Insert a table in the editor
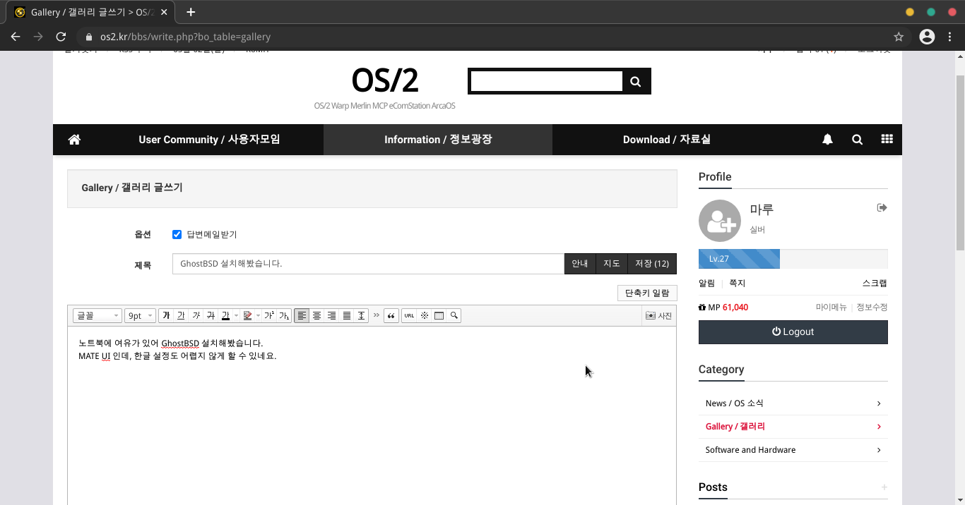This screenshot has height=505, width=965. click(x=439, y=315)
